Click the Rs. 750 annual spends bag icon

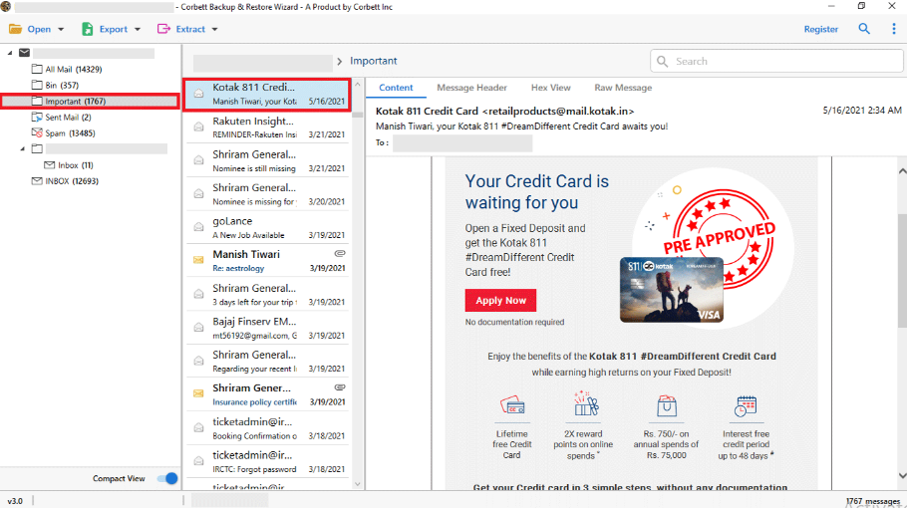[x=667, y=405]
